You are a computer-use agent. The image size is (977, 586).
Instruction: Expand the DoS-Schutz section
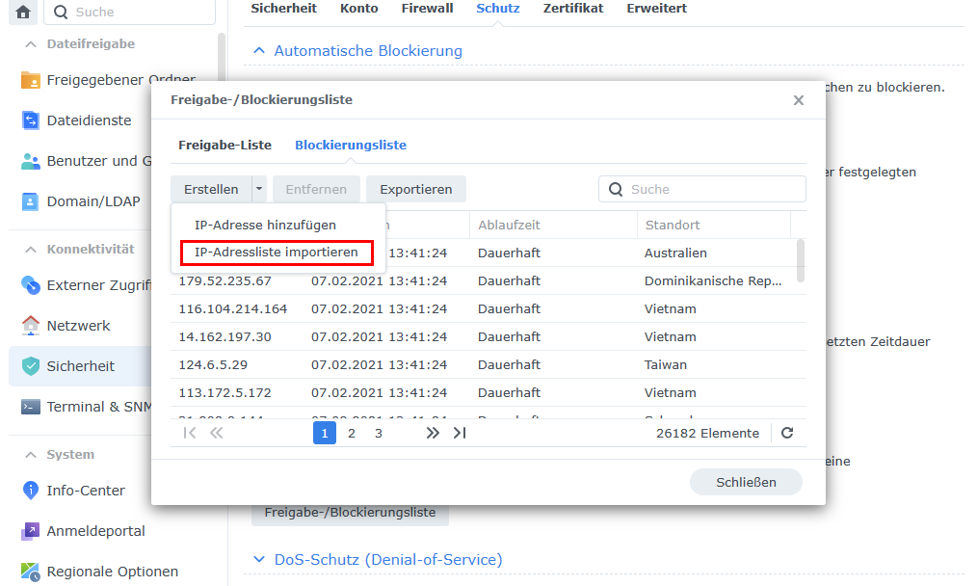tap(258, 559)
